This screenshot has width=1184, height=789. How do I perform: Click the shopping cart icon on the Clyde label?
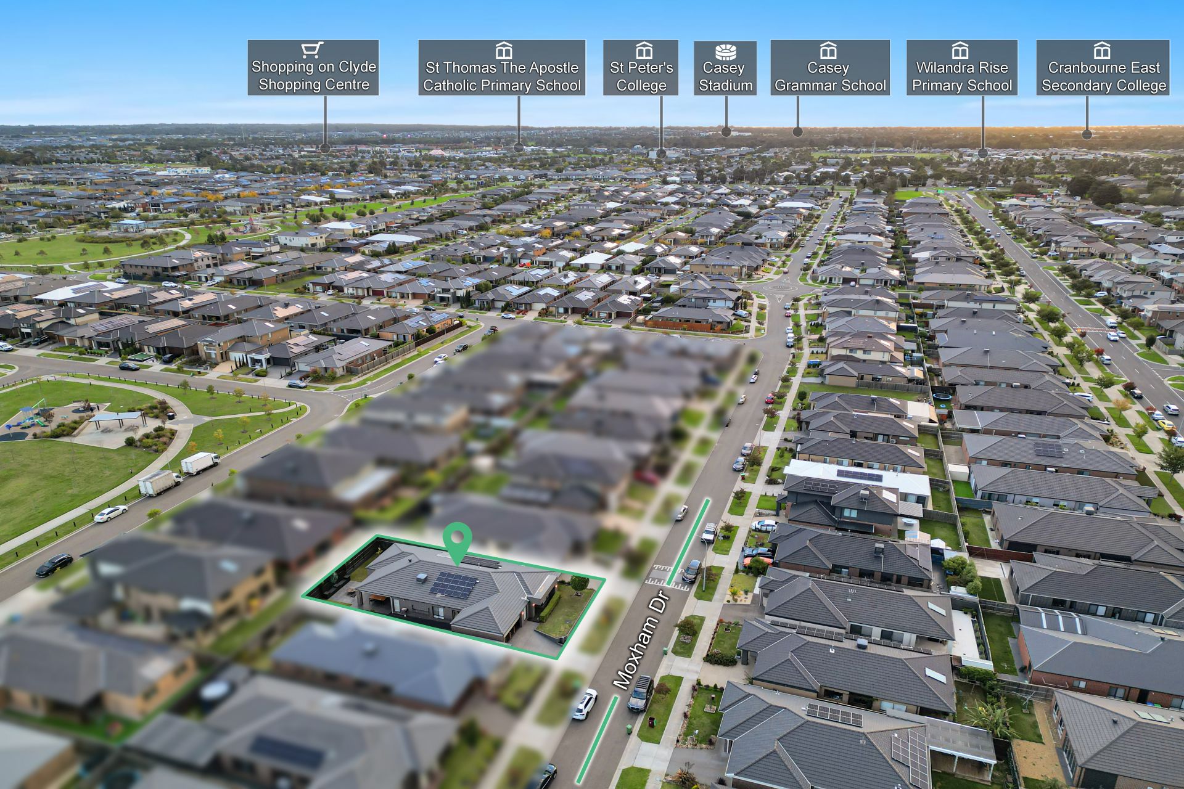313,50
